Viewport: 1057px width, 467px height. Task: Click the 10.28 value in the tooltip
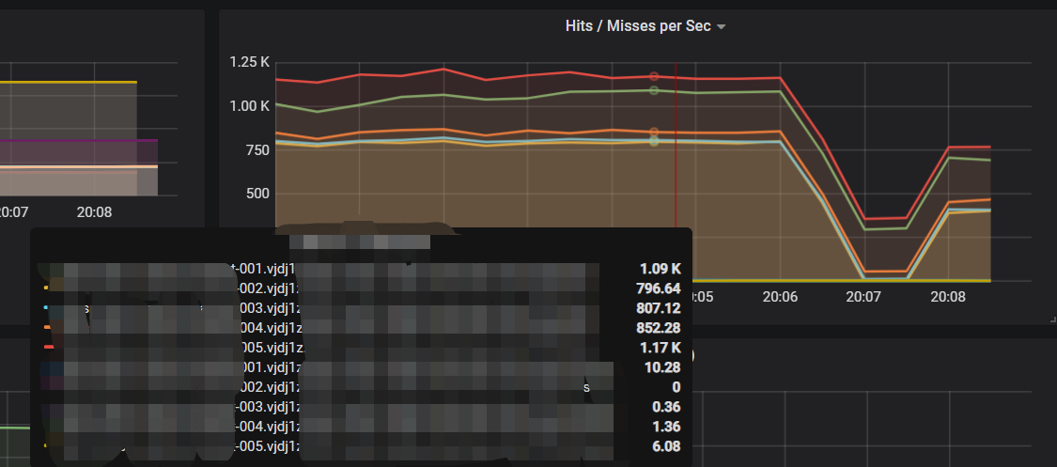[662, 367]
